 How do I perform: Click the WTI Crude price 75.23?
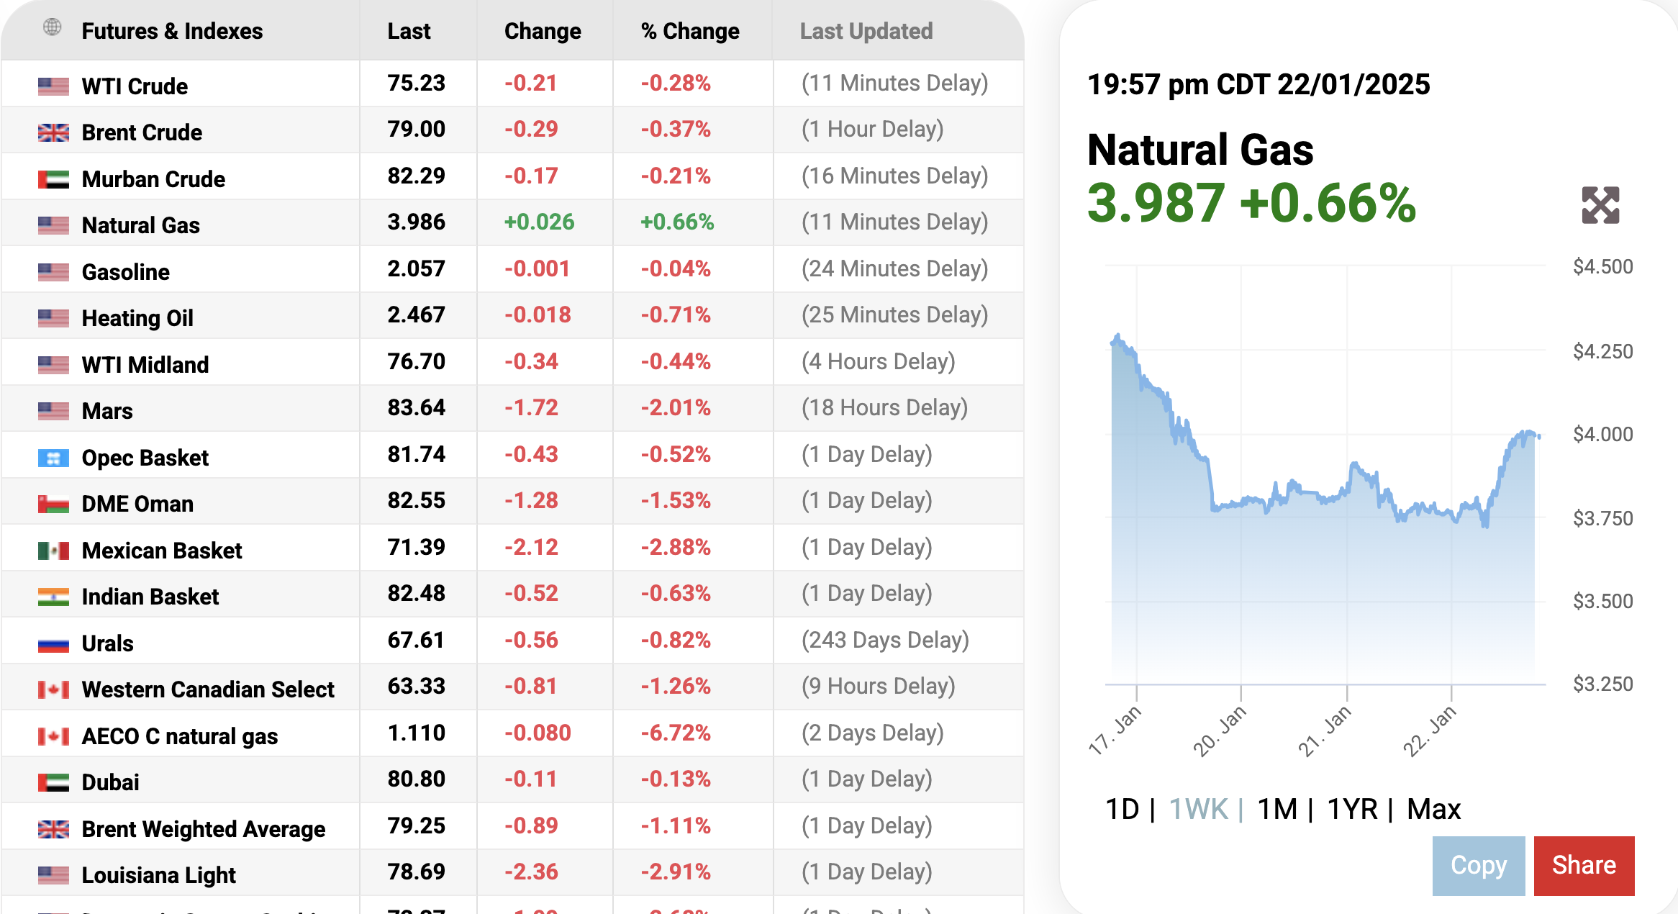[417, 83]
